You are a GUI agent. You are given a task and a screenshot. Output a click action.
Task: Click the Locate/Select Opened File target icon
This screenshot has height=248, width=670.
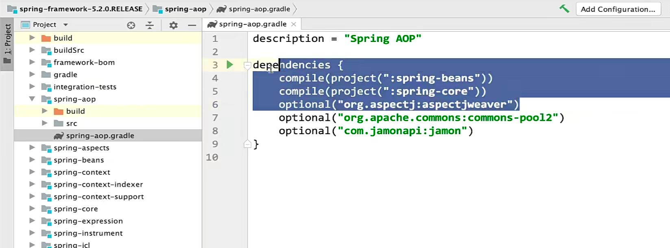pyautogui.click(x=131, y=25)
